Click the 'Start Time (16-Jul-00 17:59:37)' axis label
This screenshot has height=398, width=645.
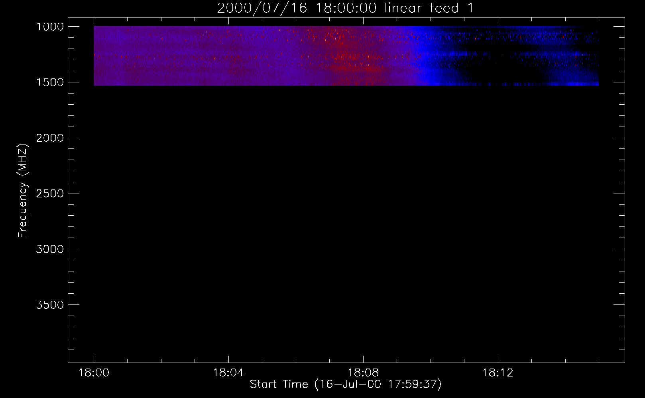point(346,384)
